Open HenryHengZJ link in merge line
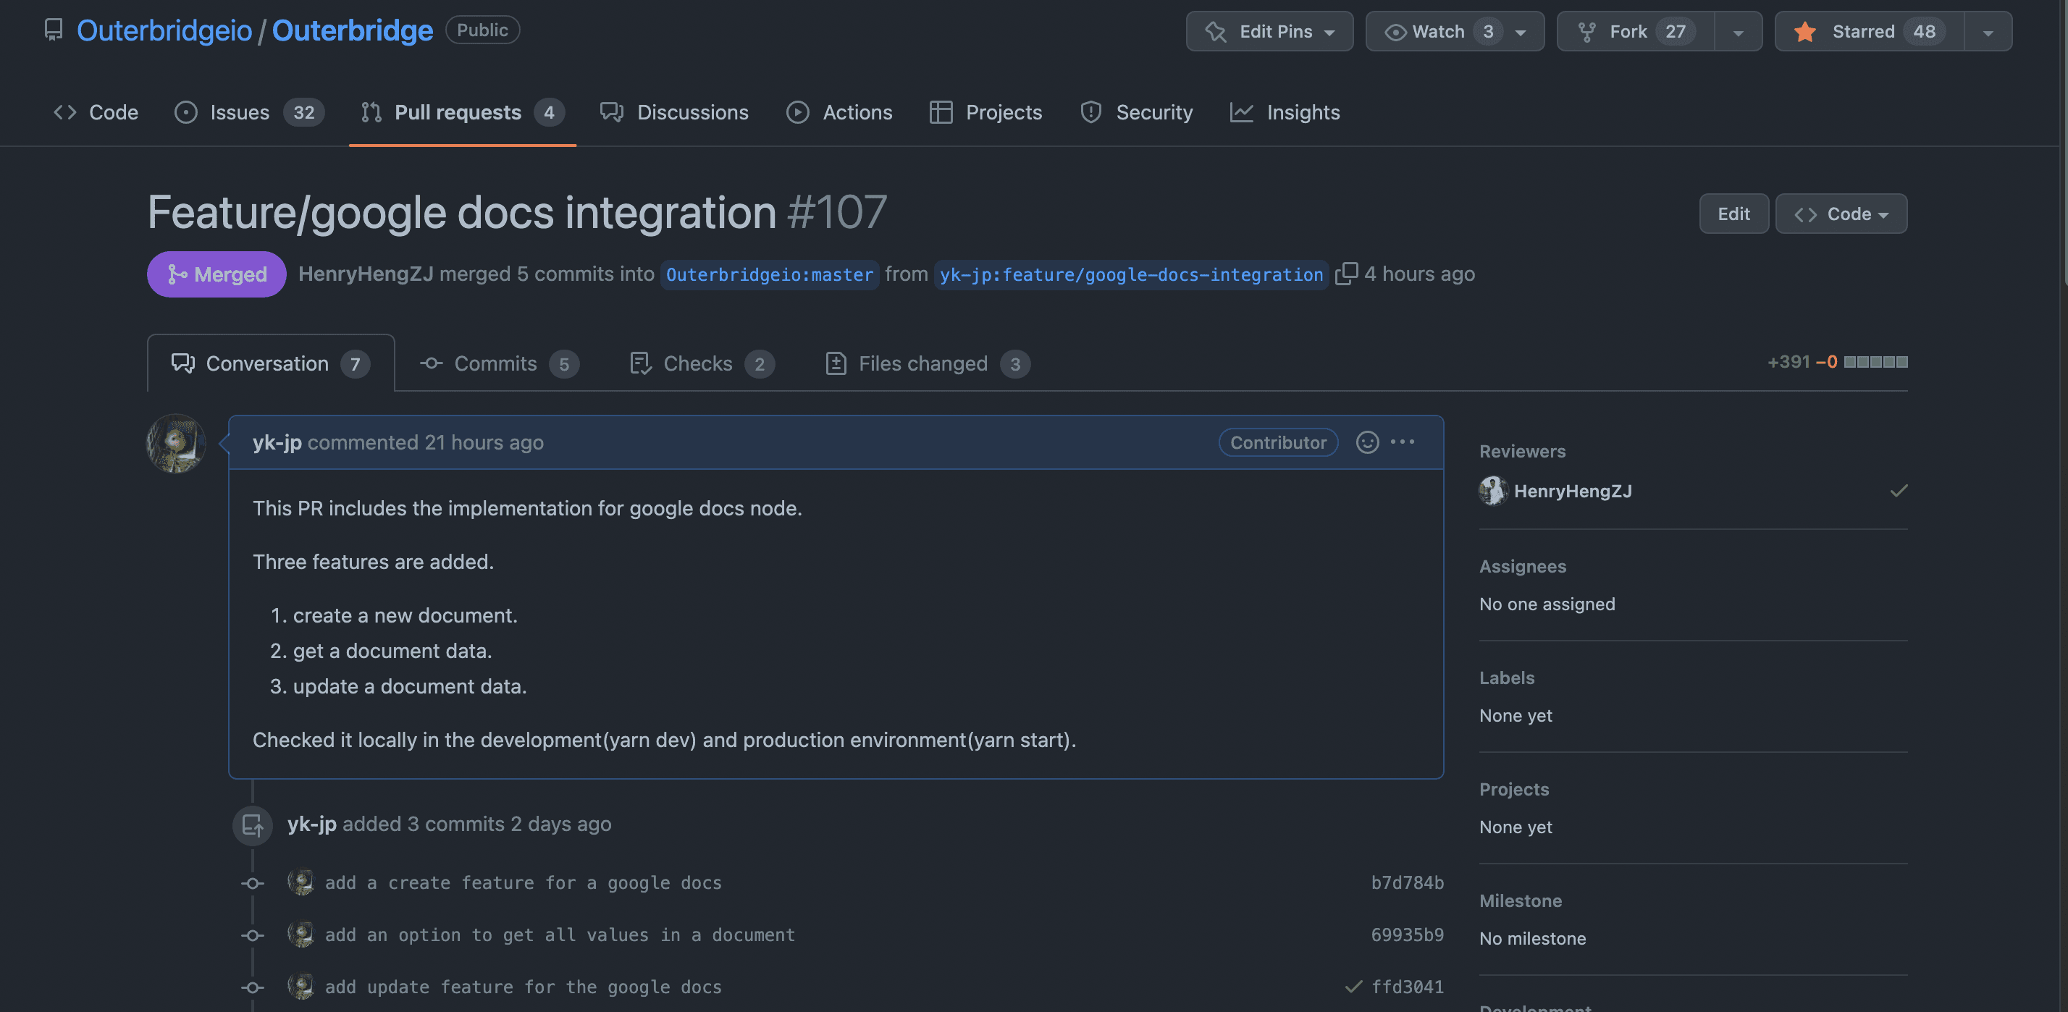2068x1012 pixels. click(365, 274)
